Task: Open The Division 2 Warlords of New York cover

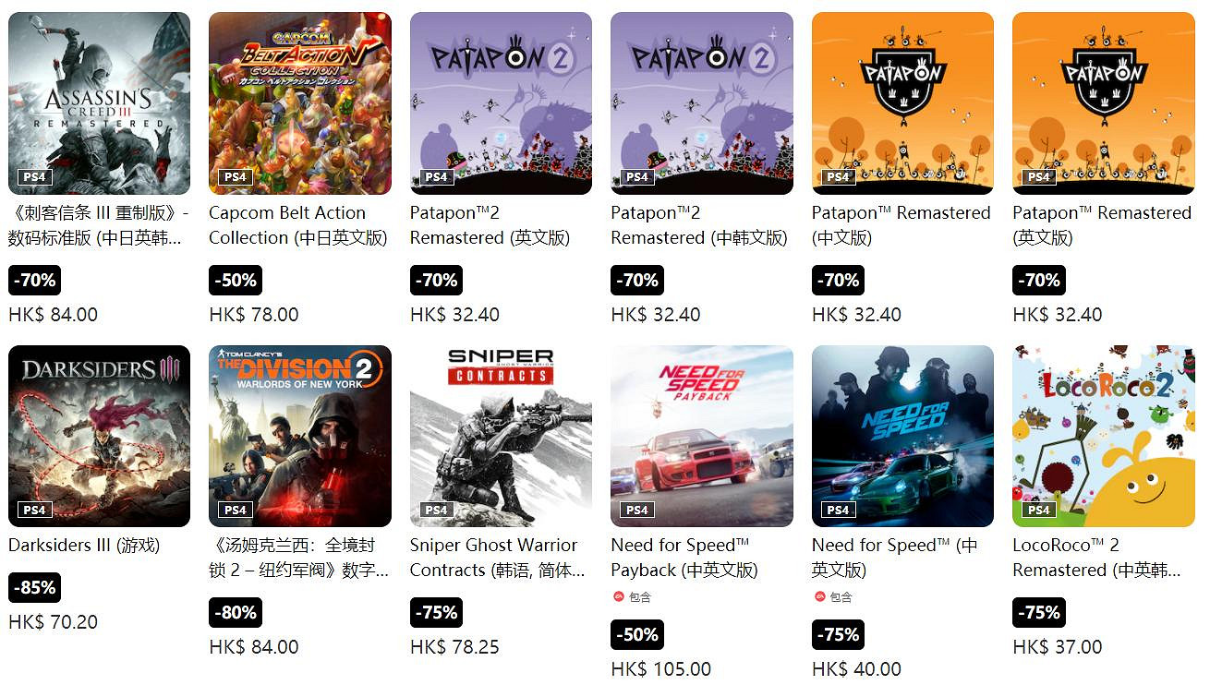Action: pyautogui.click(x=300, y=436)
